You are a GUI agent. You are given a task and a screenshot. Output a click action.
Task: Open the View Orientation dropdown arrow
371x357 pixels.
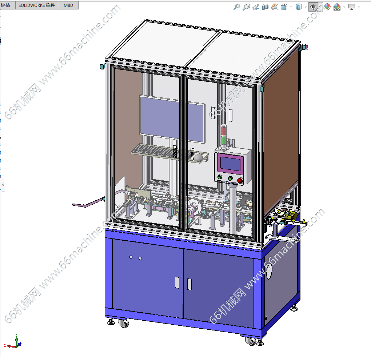pos(291,7)
